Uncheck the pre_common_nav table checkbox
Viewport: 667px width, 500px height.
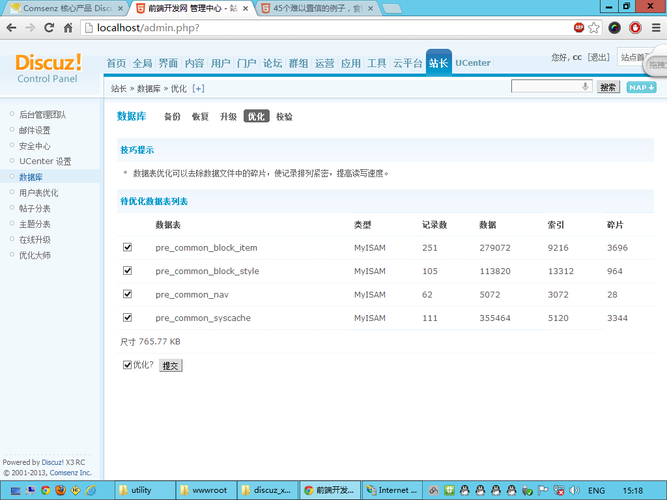tap(127, 294)
